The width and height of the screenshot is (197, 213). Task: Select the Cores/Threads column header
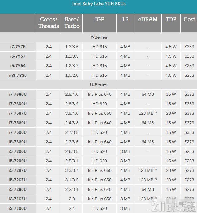(49, 23)
